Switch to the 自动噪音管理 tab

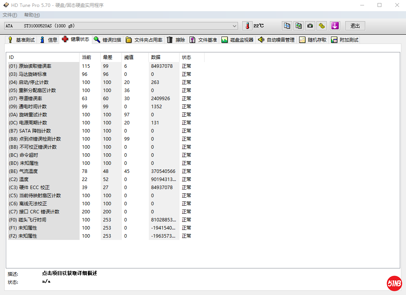tap(276, 40)
